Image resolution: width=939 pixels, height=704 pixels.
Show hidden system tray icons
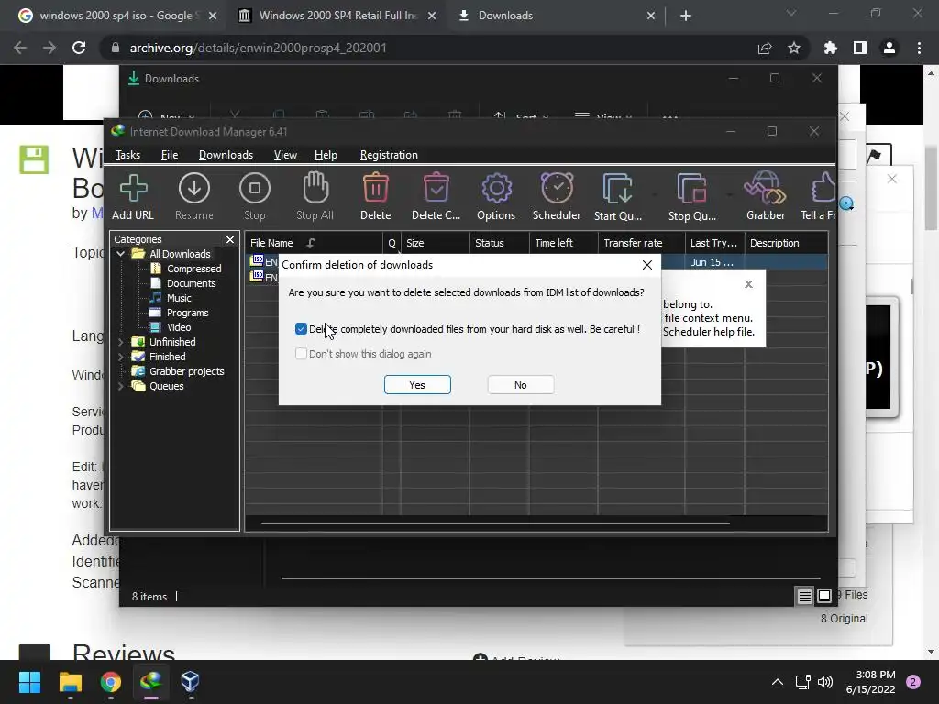778,682
